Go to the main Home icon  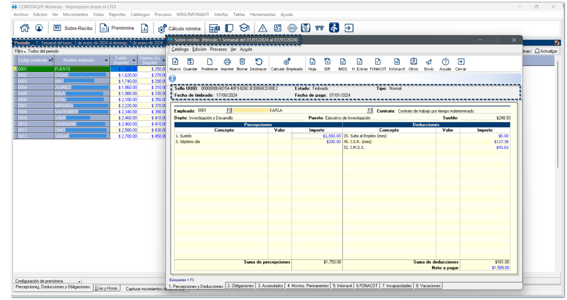[24, 28]
